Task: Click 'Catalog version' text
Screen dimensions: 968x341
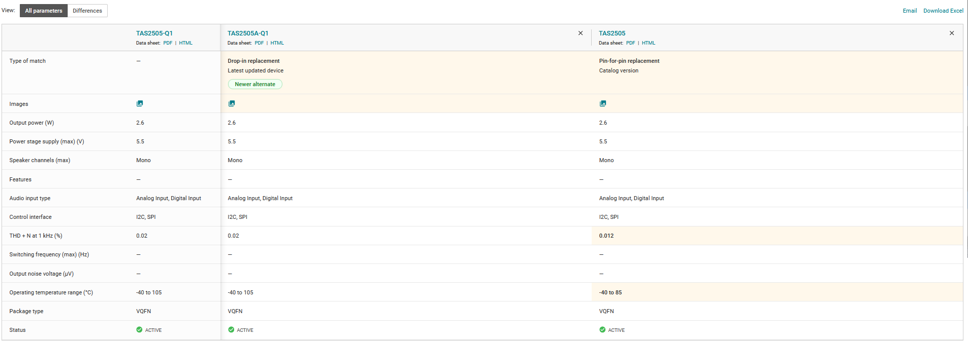Action: tap(619, 70)
